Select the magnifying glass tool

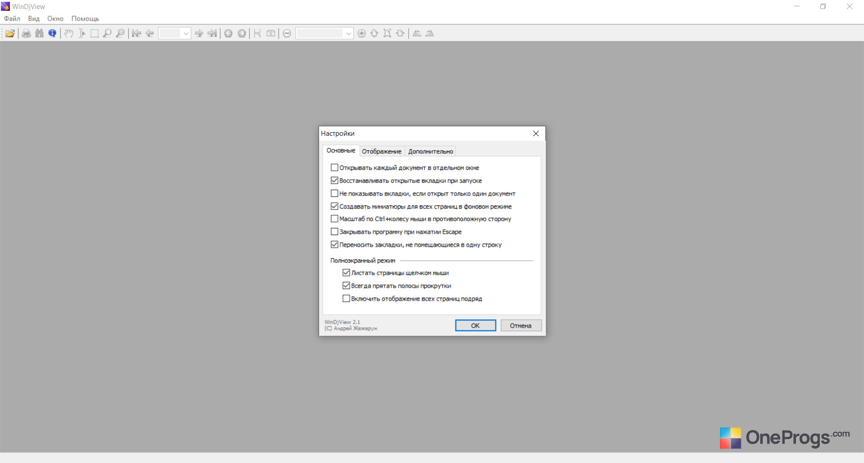(x=107, y=33)
